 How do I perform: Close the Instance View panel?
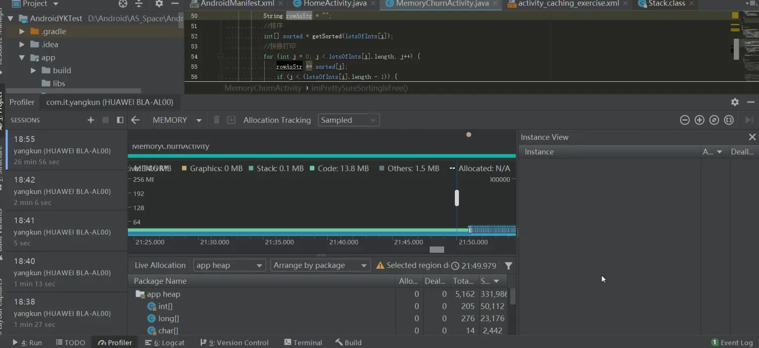click(x=752, y=137)
